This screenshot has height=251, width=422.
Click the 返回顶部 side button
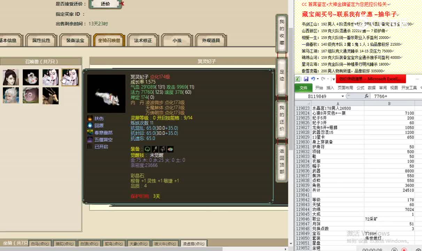[x=282, y=163]
